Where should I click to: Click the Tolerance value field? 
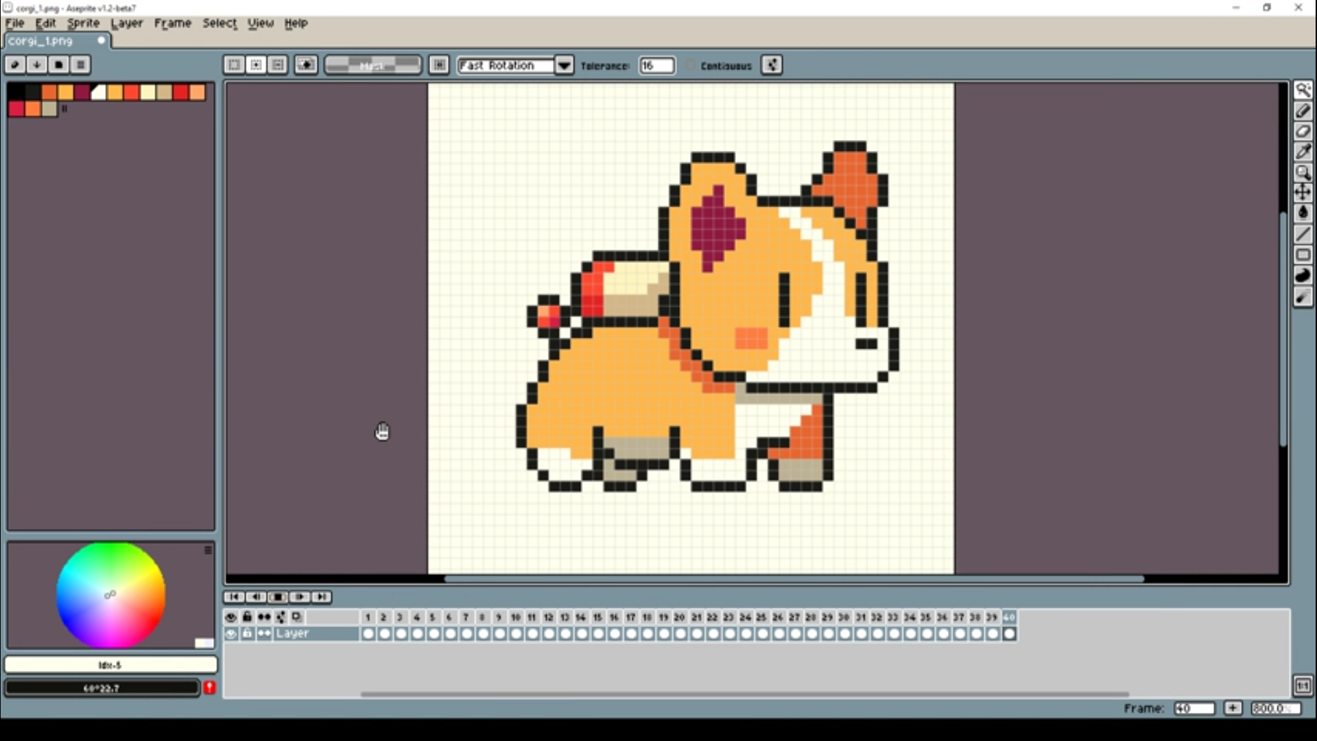pyautogui.click(x=656, y=65)
